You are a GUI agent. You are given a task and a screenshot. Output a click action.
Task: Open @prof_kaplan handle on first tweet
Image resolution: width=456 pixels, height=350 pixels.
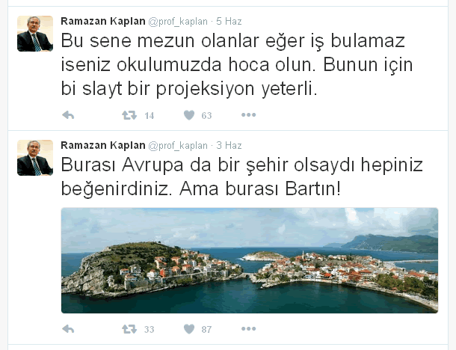click(178, 22)
